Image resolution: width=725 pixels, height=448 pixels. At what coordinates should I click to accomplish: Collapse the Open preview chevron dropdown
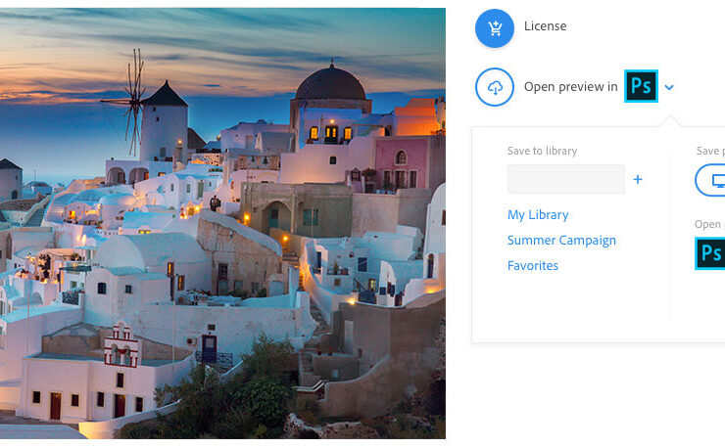tap(669, 88)
